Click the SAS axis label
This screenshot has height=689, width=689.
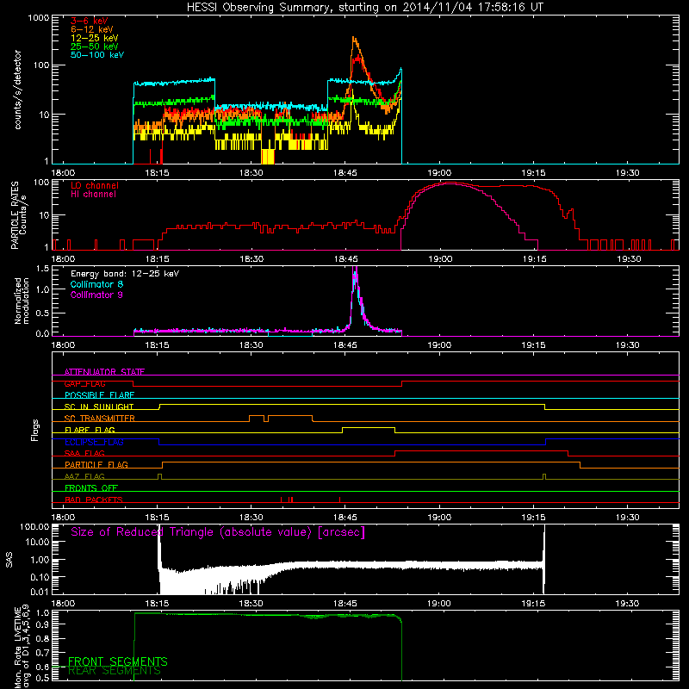tap(9, 560)
